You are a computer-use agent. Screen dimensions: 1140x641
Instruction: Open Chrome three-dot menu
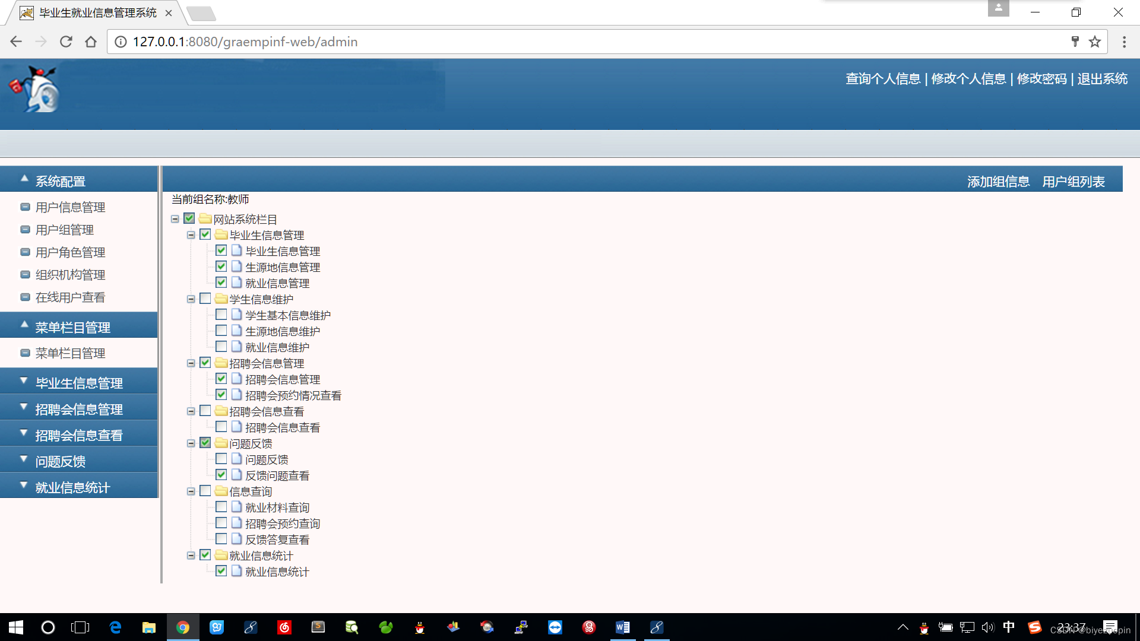pos(1124,42)
